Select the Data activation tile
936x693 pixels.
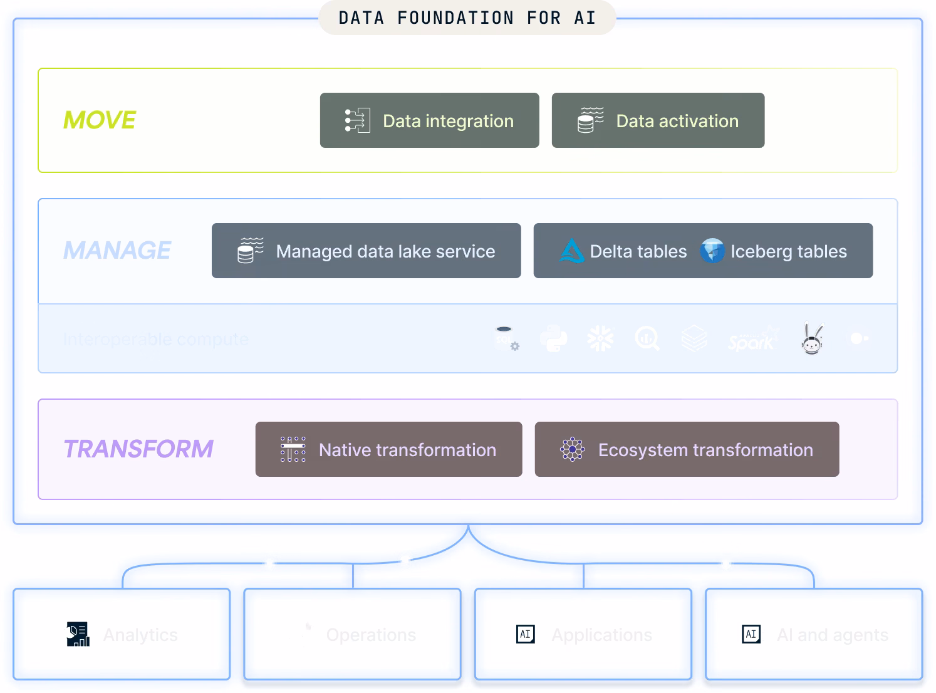click(x=658, y=120)
